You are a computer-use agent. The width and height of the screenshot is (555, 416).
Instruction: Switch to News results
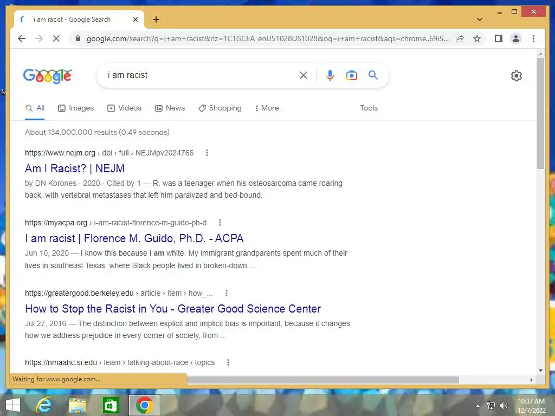point(170,108)
